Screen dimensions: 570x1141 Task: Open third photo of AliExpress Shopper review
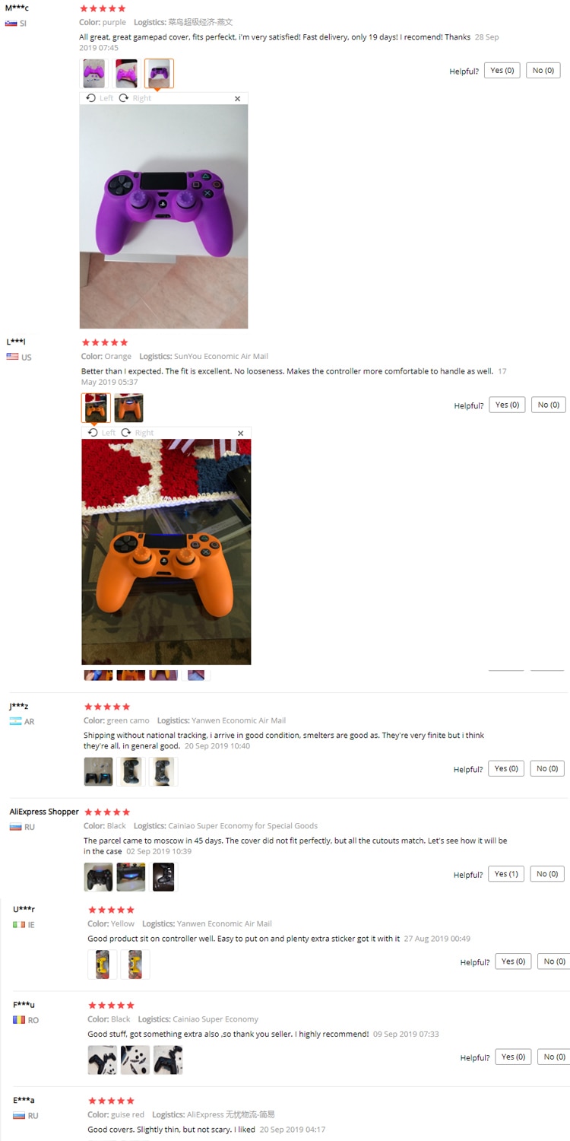coord(163,877)
